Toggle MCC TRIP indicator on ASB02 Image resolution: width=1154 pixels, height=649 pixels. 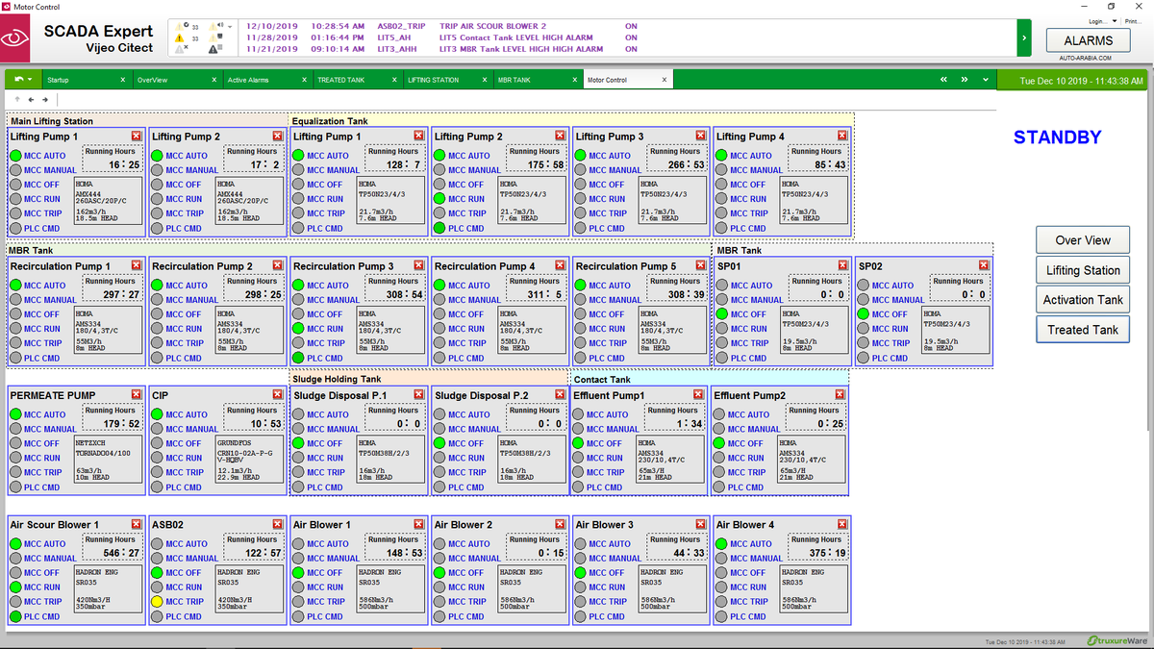(158, 601)
